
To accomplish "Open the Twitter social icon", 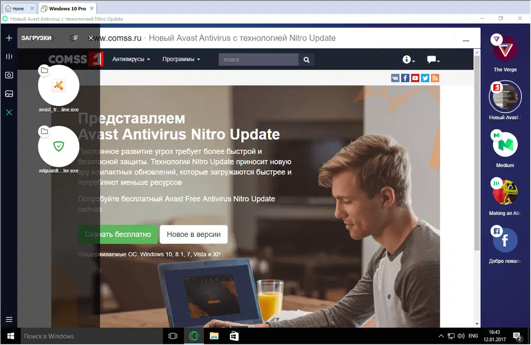I will point(425,78).
